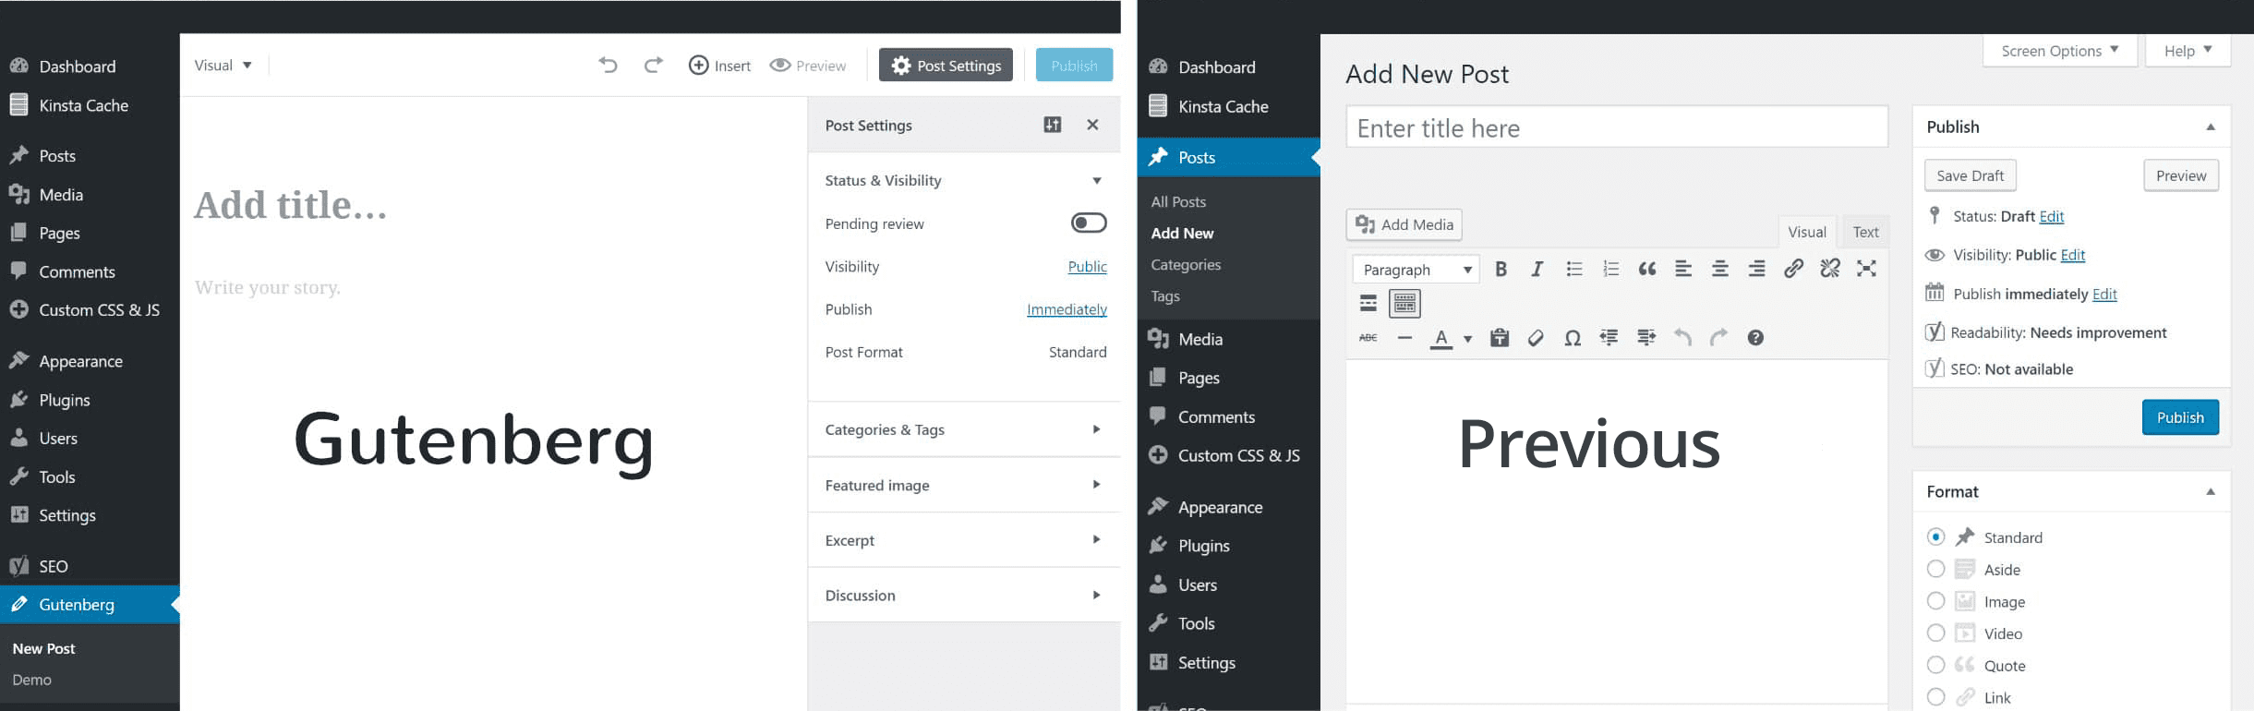
Task: Collapse Status & Visibility section
Action: 964,180
